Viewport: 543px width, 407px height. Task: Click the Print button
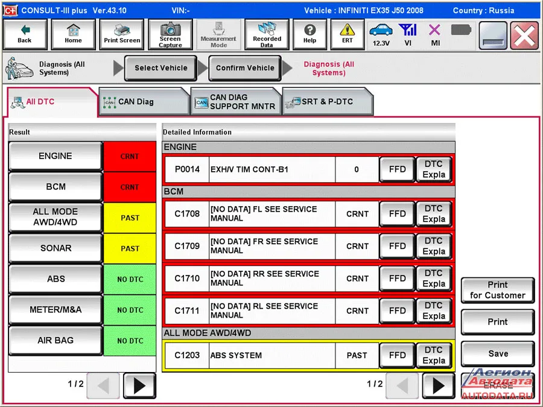click(498, 322)
